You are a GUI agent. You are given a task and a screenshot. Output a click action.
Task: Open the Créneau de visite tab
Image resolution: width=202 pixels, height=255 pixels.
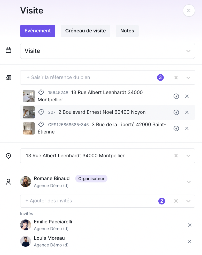click(86, 31)
